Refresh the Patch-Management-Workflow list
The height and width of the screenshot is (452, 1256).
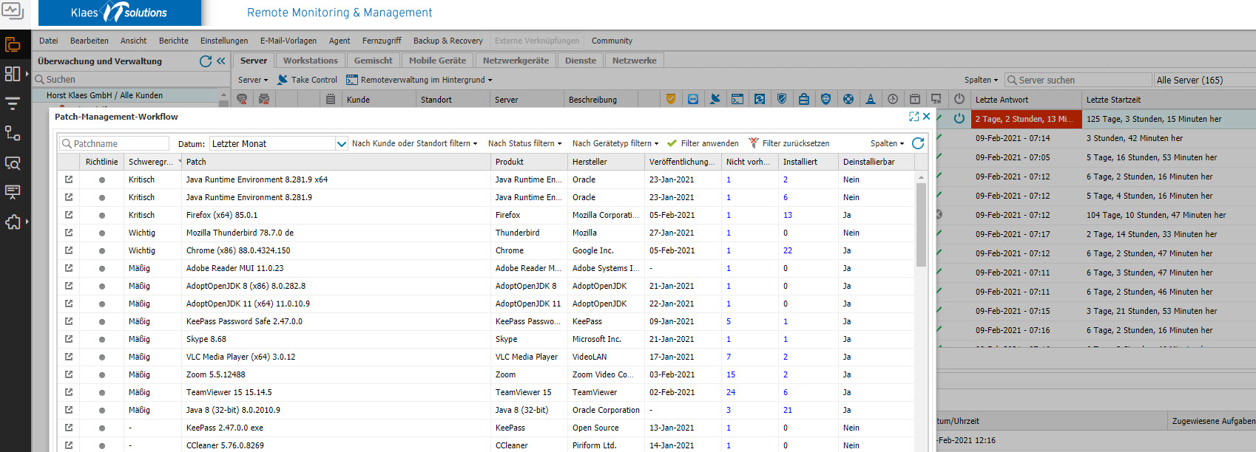point(918,143)
